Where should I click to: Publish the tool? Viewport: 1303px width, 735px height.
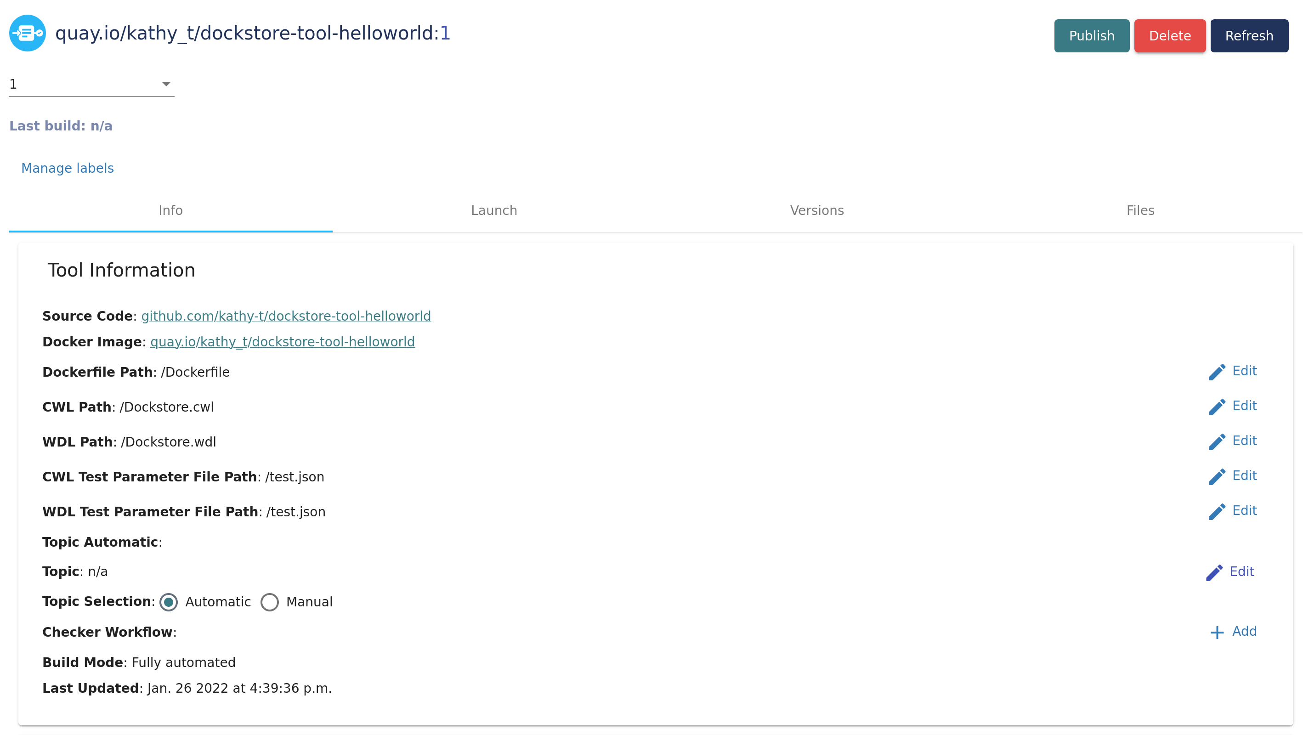coord(1091,35)
